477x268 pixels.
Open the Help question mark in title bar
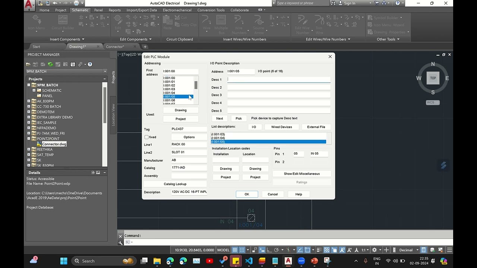[398, 3]
